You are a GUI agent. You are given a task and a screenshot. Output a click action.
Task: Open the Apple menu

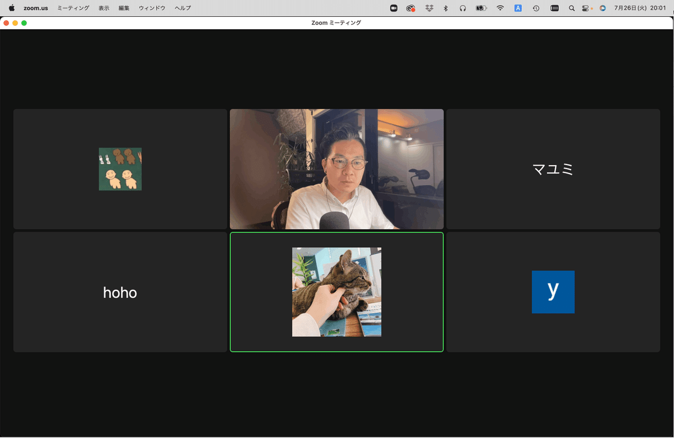click(11, 8)
